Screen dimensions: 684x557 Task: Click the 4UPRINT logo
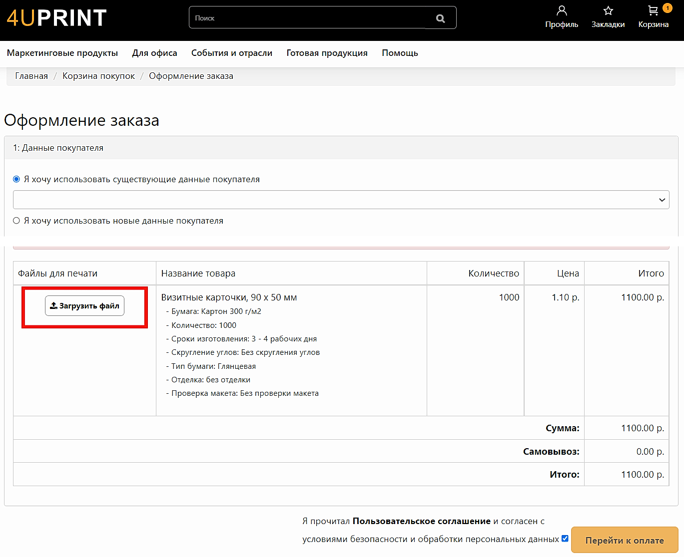pos(56,18)
